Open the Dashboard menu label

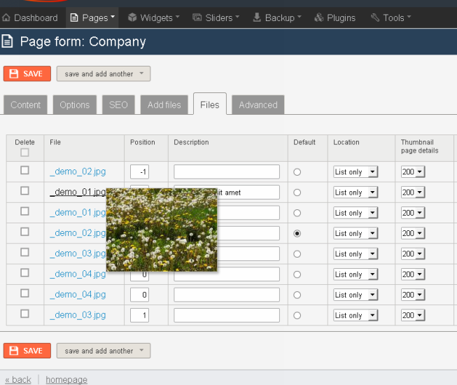point(36,17)
